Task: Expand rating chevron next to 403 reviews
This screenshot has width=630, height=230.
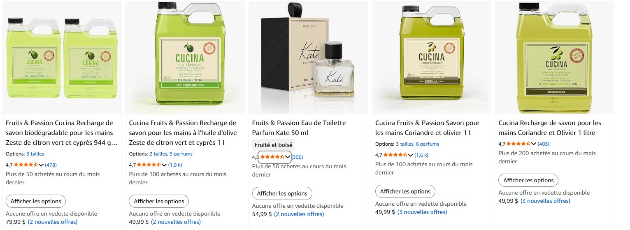Action: pyautogui.click(x=534, y=144)
